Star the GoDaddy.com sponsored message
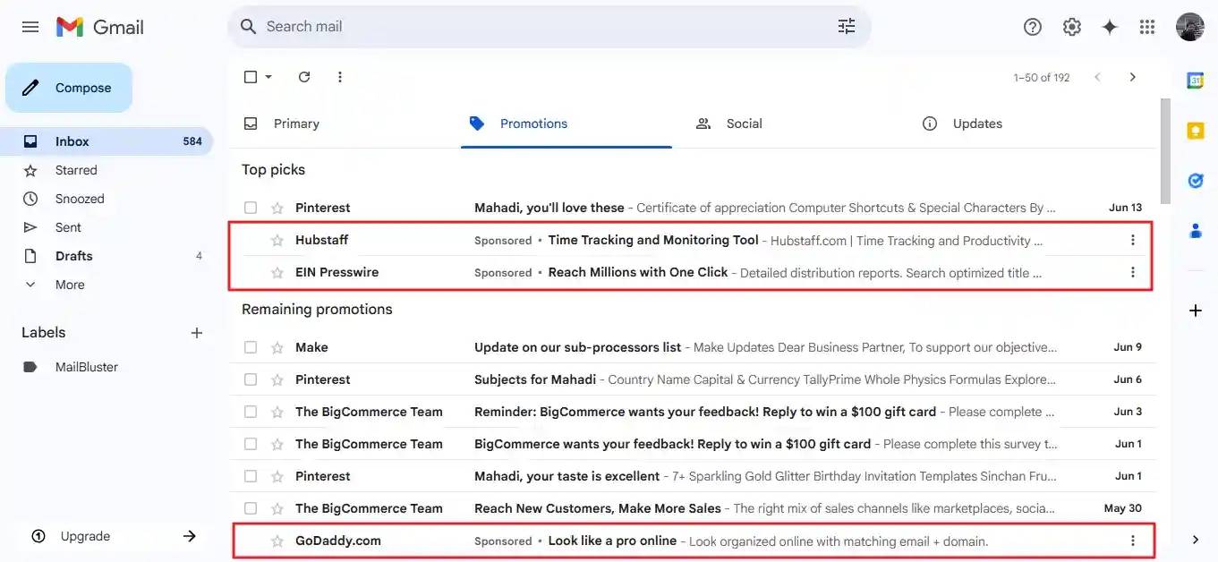Viewport: 1218px width, 562px height. (x=277, y=541)
